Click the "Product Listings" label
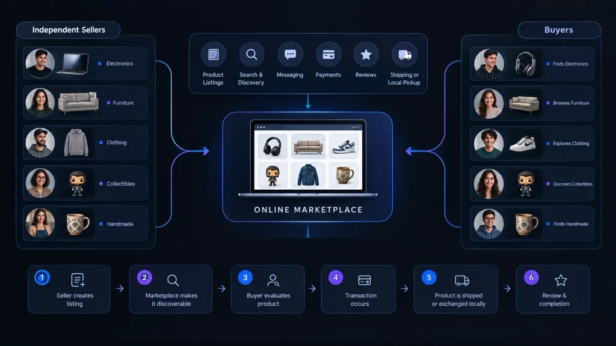The image size is (616, 346). 213,79
